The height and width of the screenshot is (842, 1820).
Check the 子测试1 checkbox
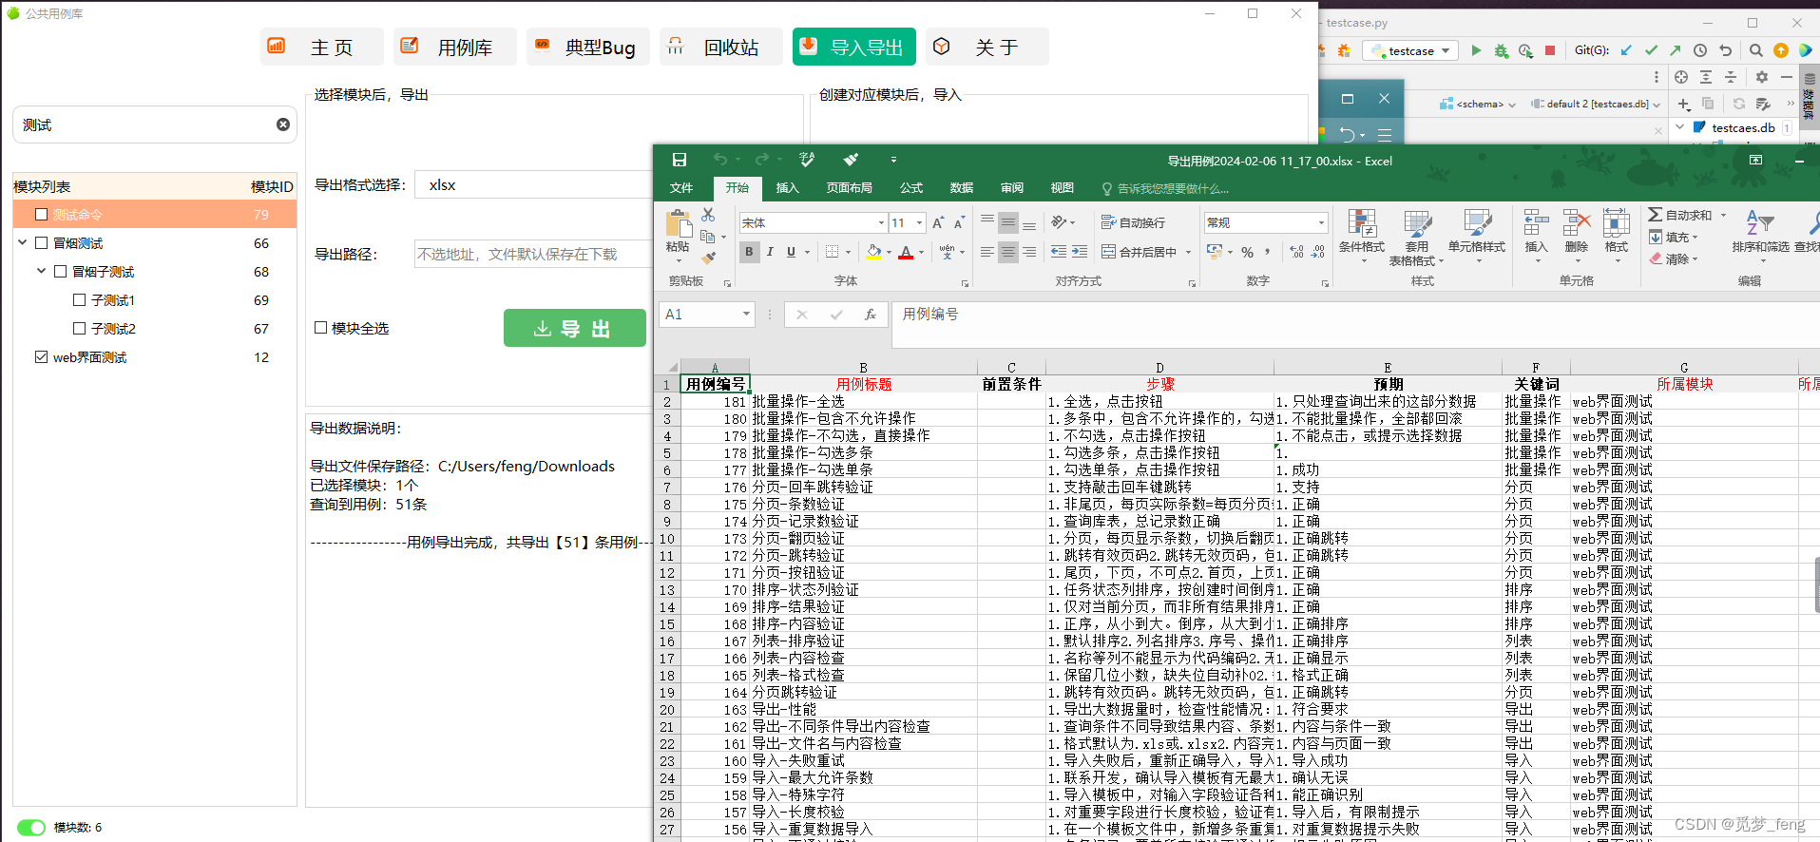tap(79, 300)
